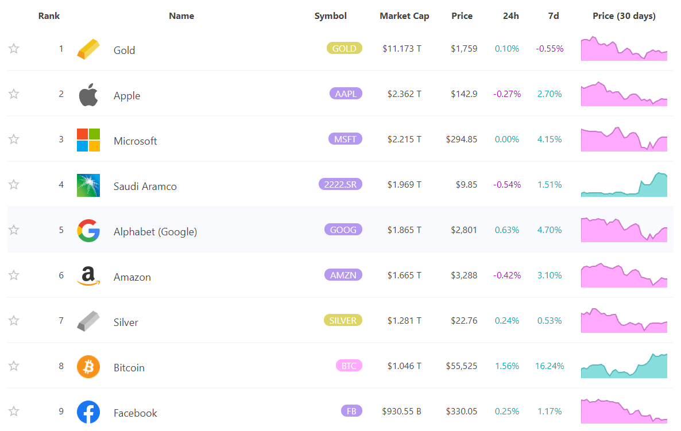Favorite Gold with its star
Image resolution: width=681 pixels, height=431 pixels.
[x=14, y=48]
